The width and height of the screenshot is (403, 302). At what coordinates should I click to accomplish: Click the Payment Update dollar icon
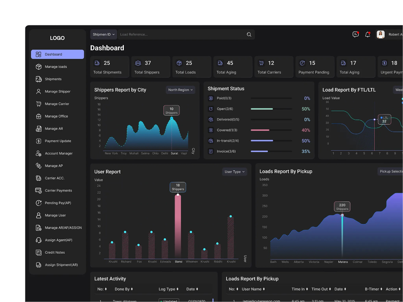(38, 141)
